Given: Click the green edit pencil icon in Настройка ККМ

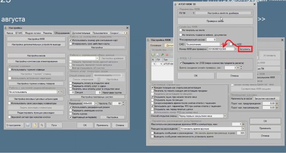Looking at the screenshot, I should tap(162, 54).
